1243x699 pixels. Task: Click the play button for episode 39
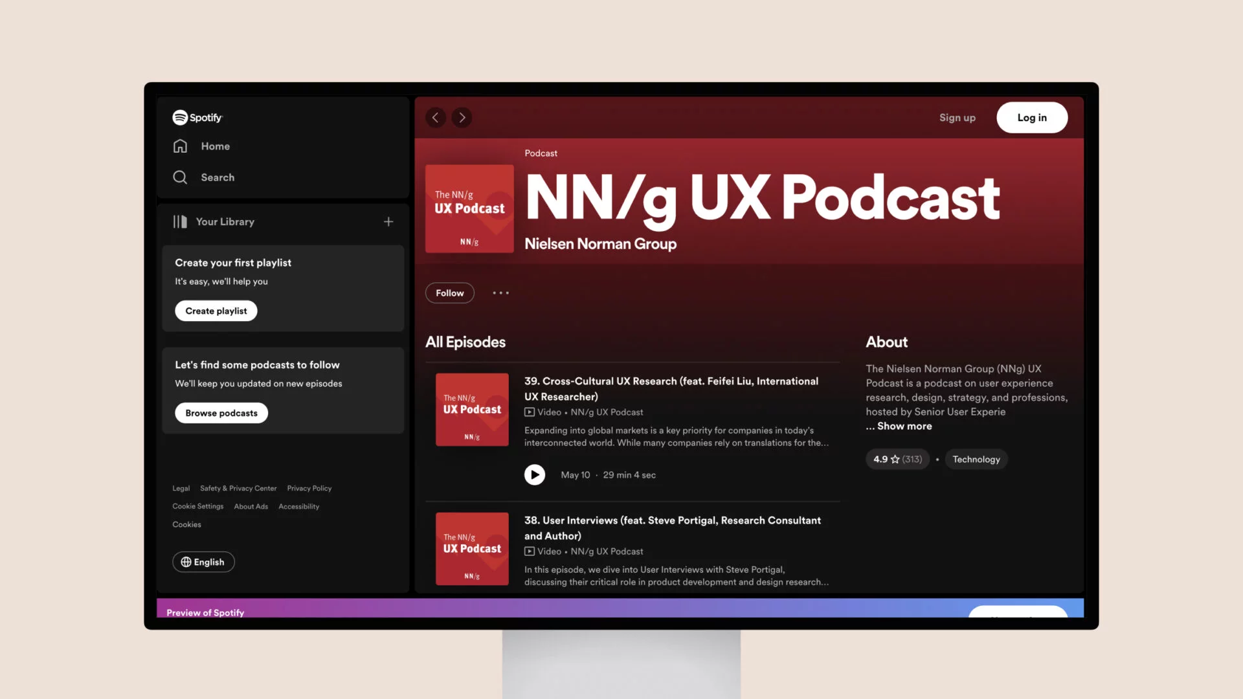(534, 474)
